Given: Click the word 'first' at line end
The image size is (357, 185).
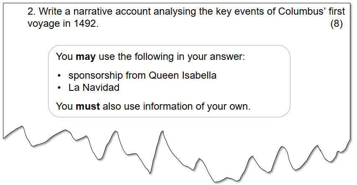Looking at the screenshot, I should (337, 11).
